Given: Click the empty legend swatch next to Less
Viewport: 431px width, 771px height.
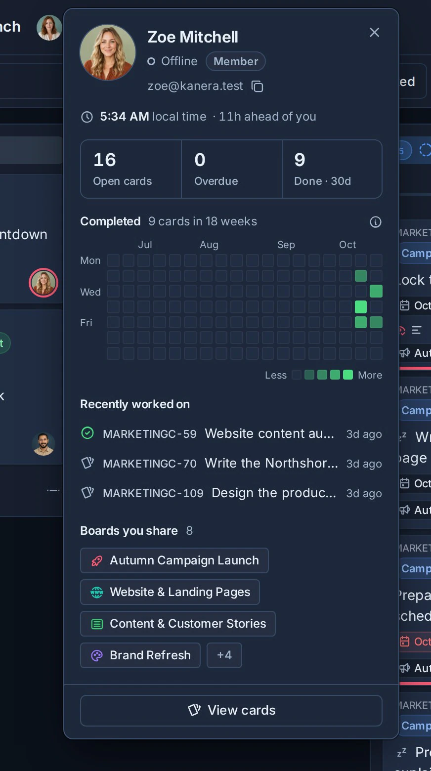Looking at the screenshot, I should [297, 375].
